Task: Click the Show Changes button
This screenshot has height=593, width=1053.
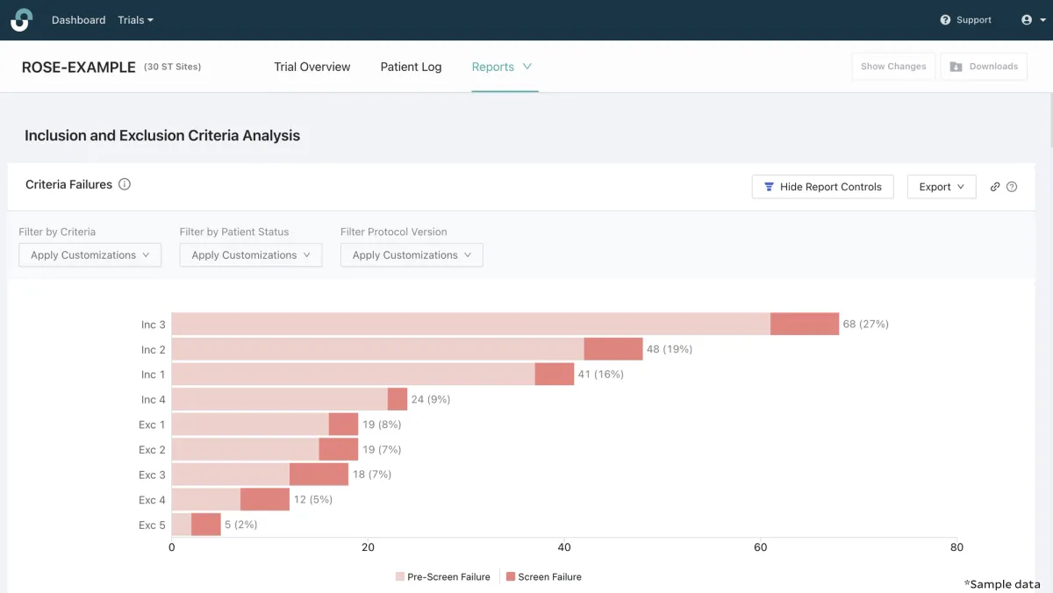Action: (x=892, y=67)
